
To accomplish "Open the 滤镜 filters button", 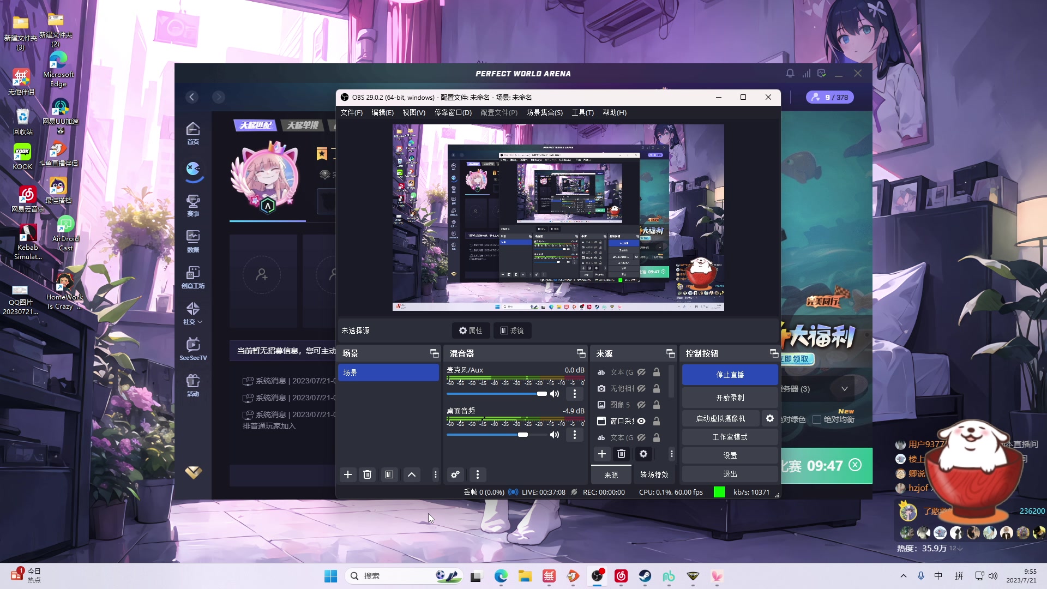I will (512, 330).
